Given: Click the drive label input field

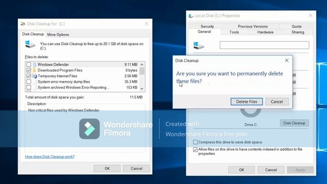Looking at the screenshot, I should [x=264, y=45].
